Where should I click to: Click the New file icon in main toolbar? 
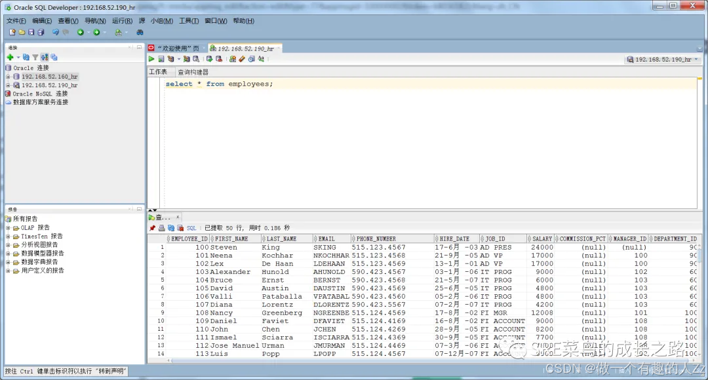(12, 32)
